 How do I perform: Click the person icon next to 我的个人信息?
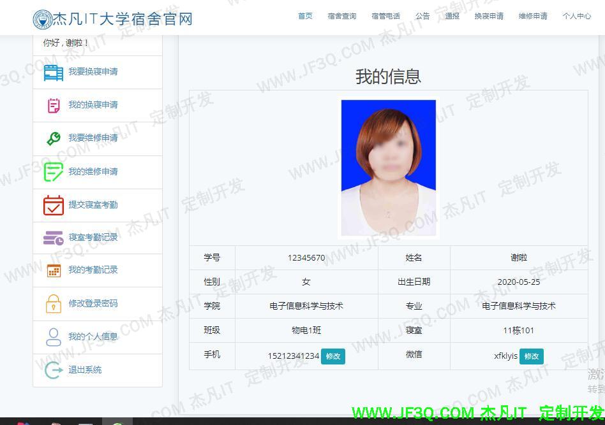tap(54, 336)
